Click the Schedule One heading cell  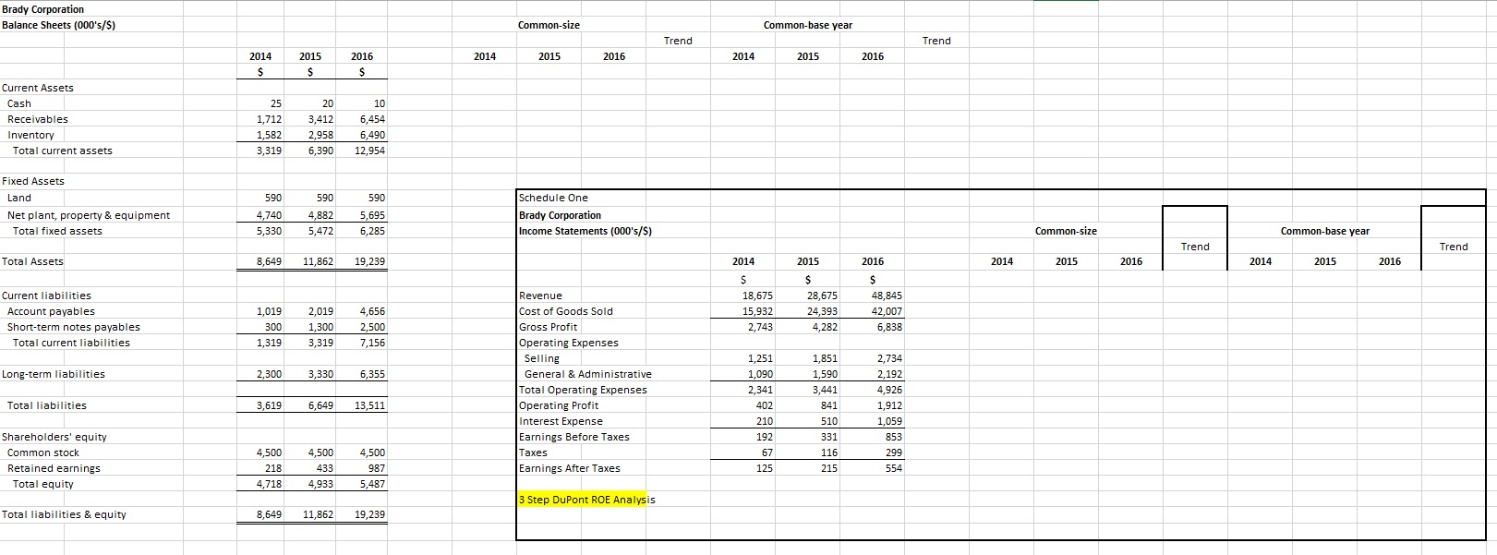[x=553, y=198]
